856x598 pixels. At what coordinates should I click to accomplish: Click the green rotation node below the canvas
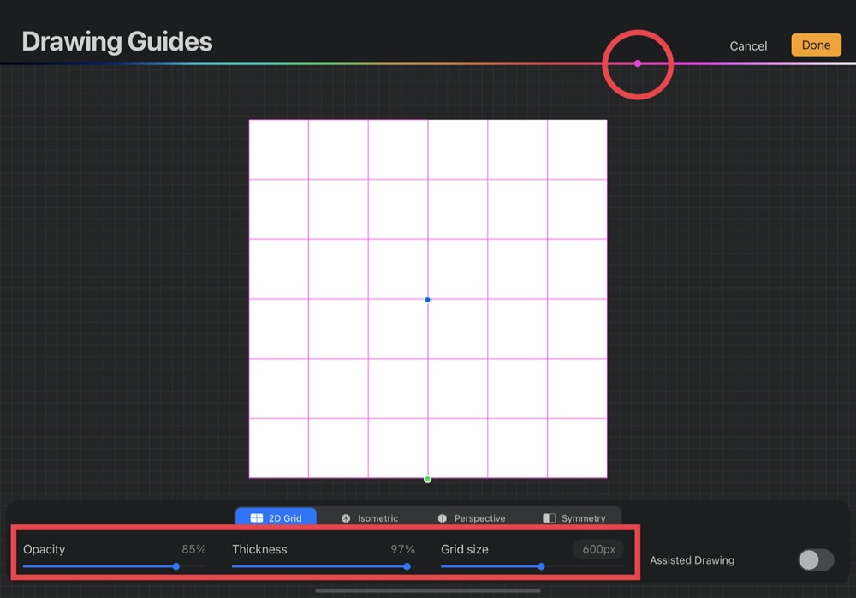pyautogui.click(x=427, y=479)
